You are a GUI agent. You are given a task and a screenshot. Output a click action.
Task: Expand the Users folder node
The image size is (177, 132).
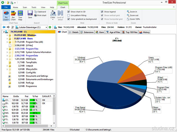coord(7,38)
